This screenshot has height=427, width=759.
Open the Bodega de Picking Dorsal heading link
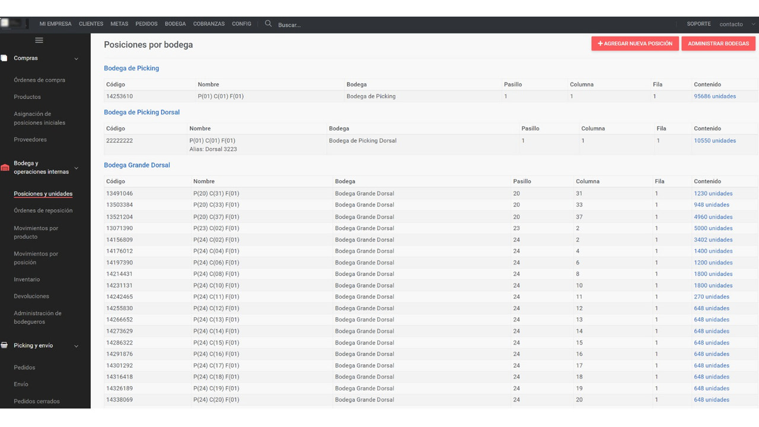pyautogui.click(x=142, y=112)
